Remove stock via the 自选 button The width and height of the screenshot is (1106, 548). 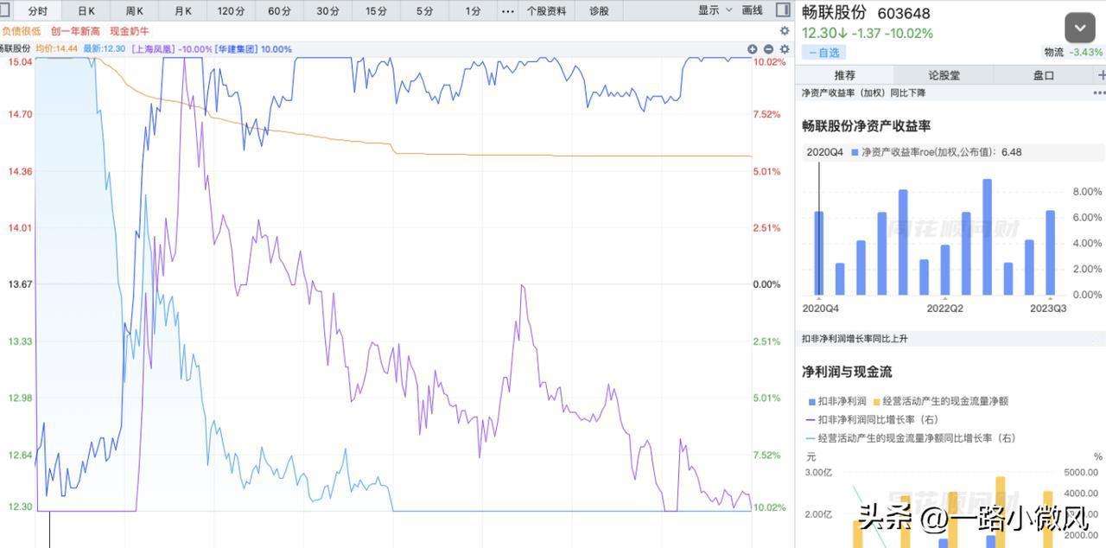[x=823, y=53]
